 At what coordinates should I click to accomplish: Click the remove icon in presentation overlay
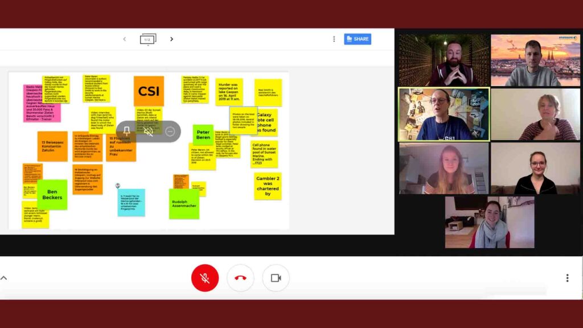[x=170, y=132]
